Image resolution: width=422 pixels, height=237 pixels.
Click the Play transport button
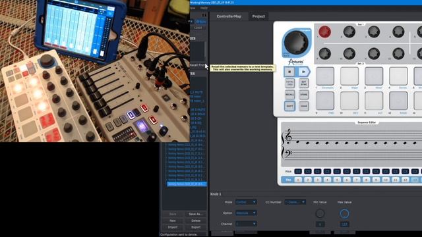[x=303, y=72]
